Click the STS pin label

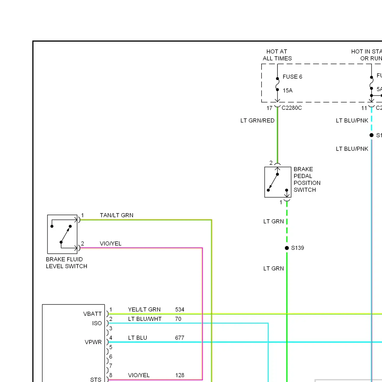pyautogui.click(x=96, y=379)
